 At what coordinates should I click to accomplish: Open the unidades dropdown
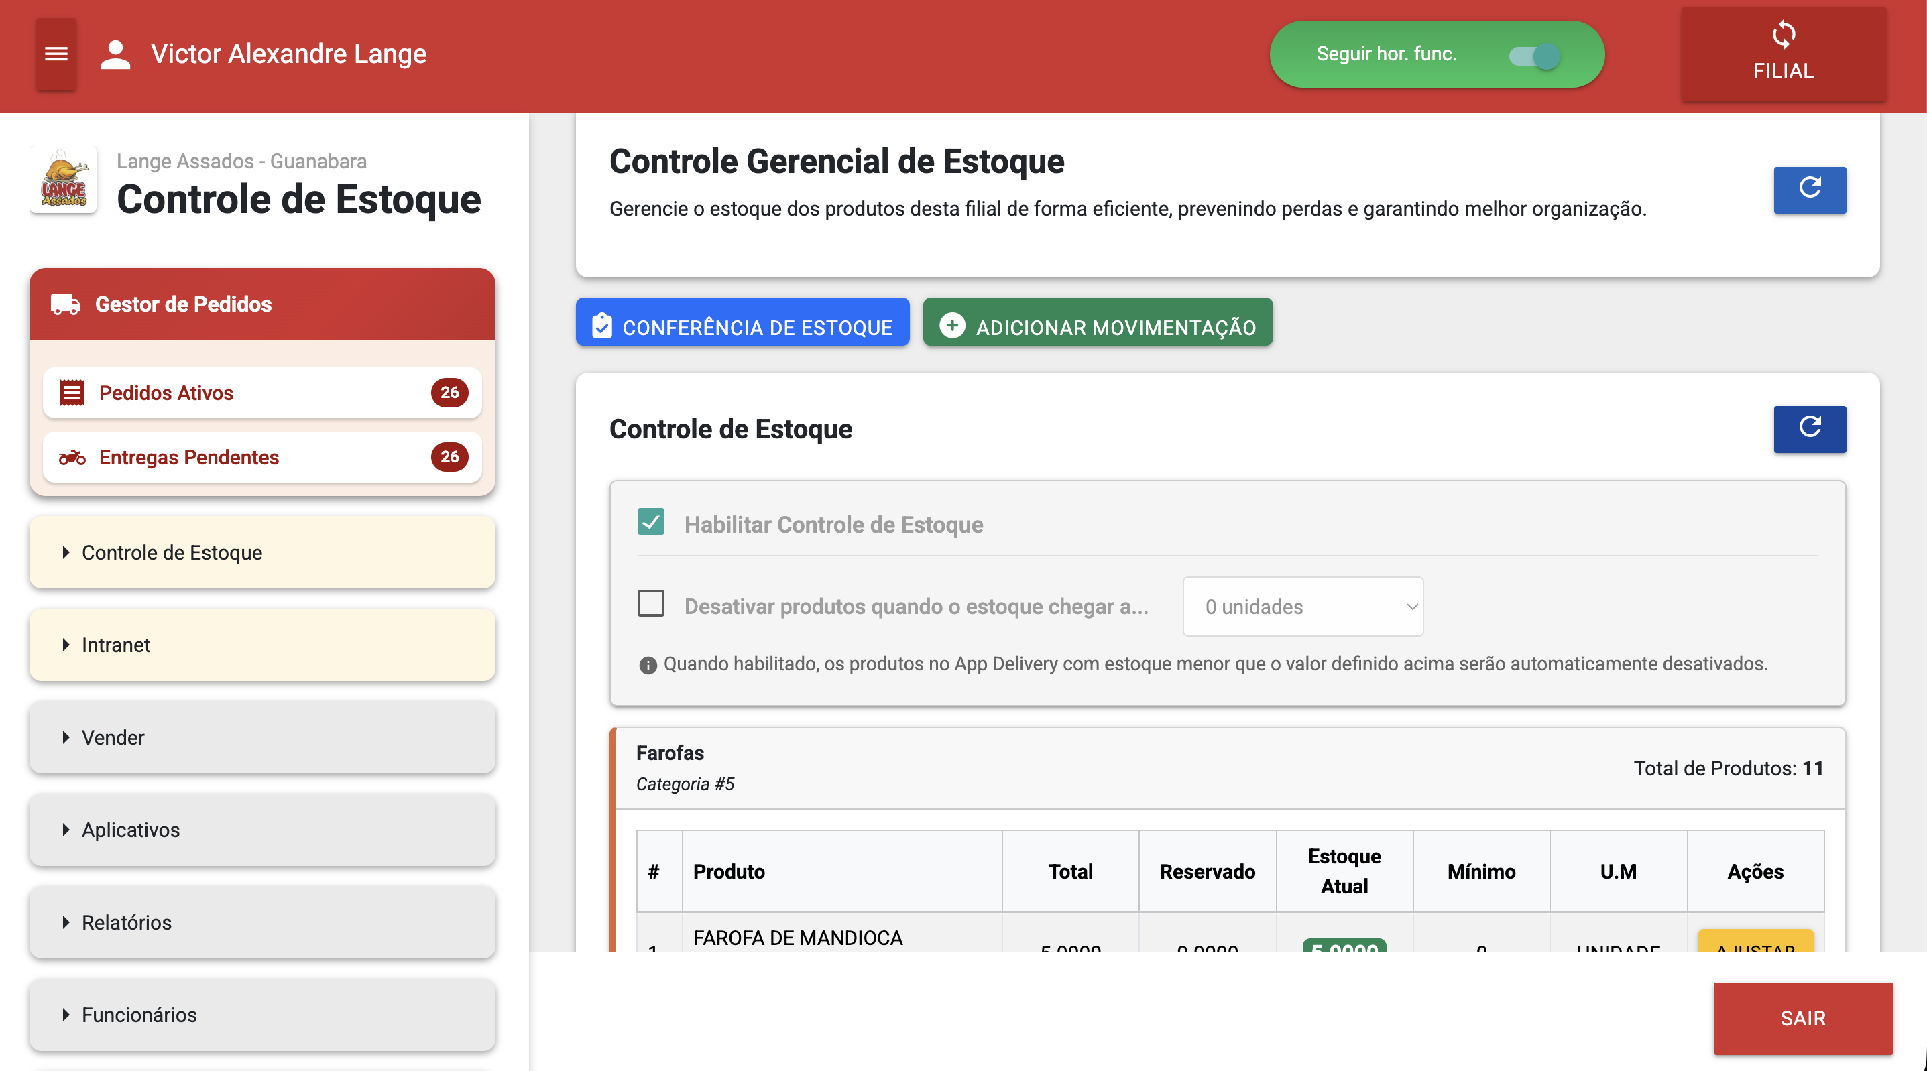click(1302, 607)
